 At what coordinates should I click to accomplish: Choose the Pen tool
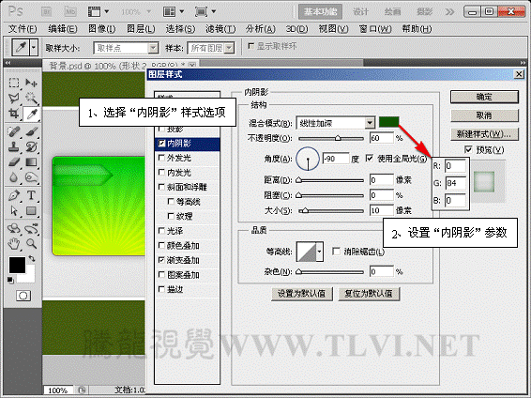click(x=14, y=195)
